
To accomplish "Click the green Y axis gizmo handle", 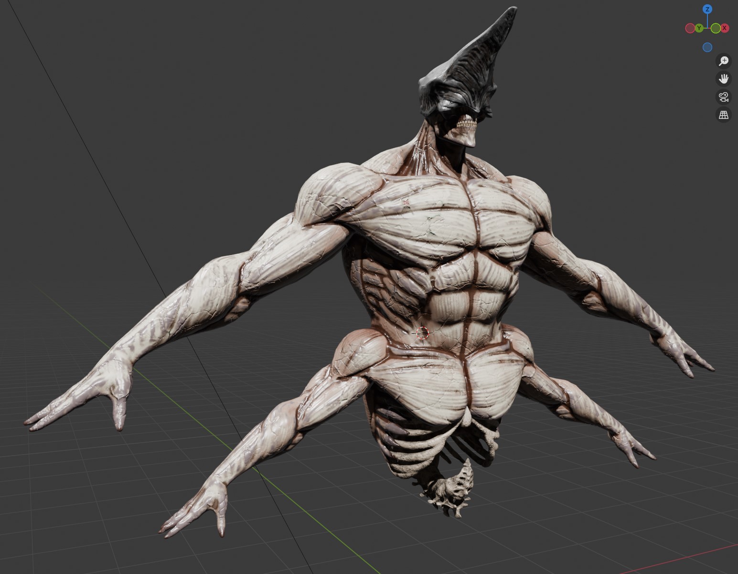I will [699, 28].
